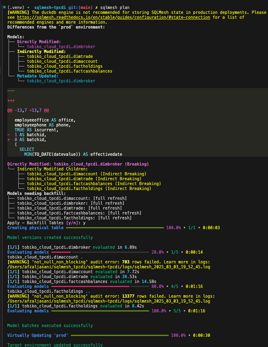Click the Evaluating models progress bar at 20.0%

(x=100, y=252)
